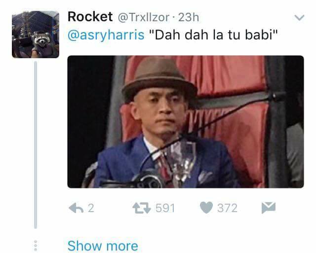
Task: Click the 372 likes count
Action: pyautogui.click(x=227, y=208)
